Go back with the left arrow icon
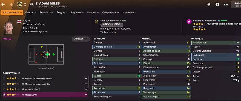Viewport: 241px width, 101px height. [3, 5]
